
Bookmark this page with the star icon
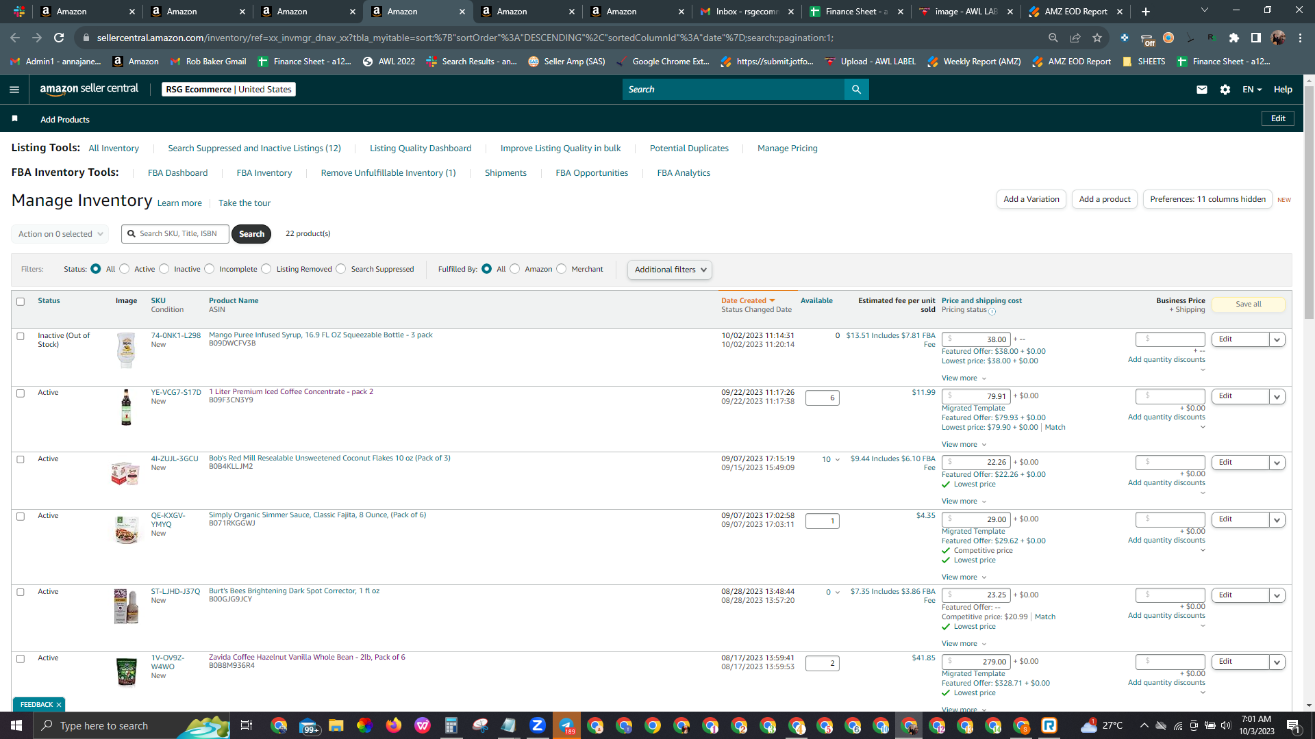1097,38
